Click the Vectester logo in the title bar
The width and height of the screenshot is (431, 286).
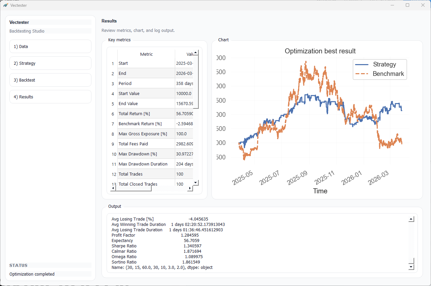6,5
